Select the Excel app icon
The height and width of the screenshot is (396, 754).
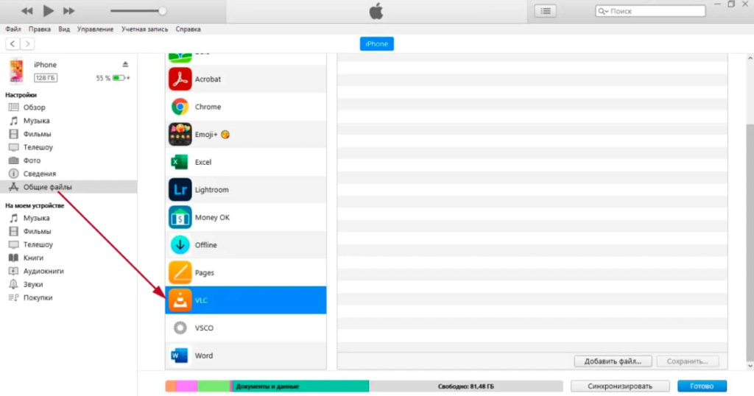click(180, 162)
